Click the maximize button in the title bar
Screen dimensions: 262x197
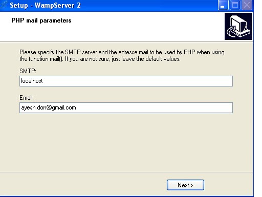click(235, 5)
